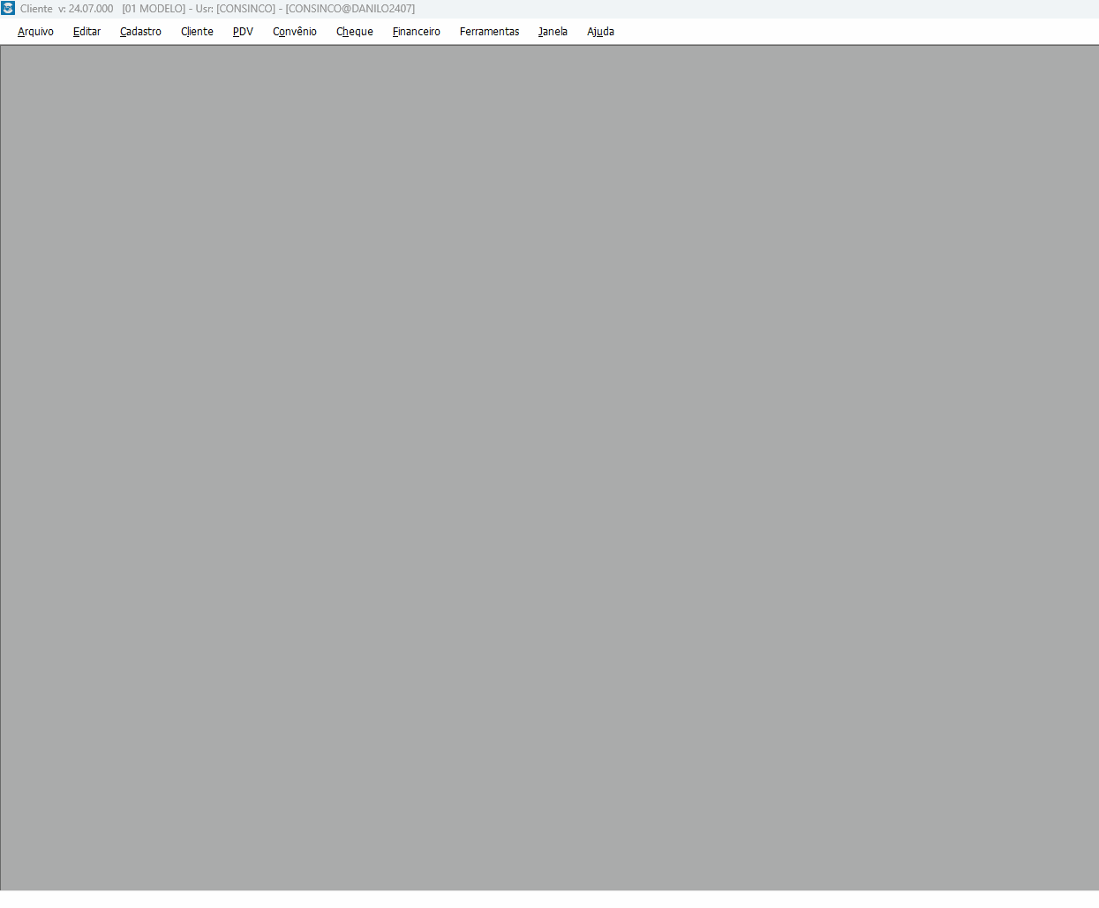Open the Ajuda menu
1099x908 pixels.
[x=600, y=32]
